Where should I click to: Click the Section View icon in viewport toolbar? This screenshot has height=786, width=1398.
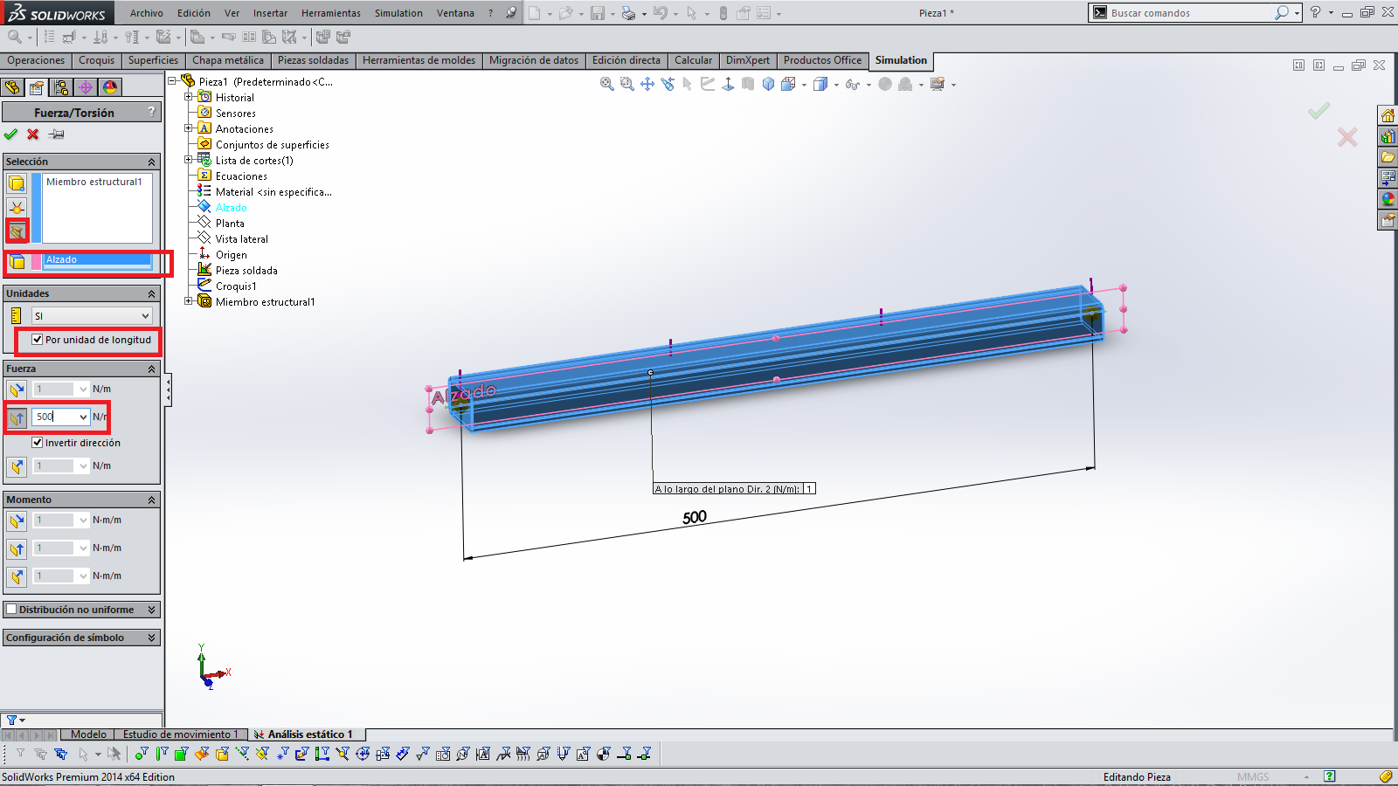click(x=748, y=85)
